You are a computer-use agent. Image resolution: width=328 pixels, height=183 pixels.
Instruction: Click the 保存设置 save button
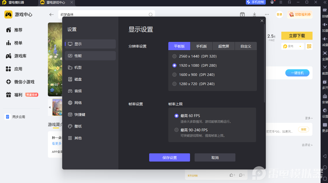coord(170,157)
